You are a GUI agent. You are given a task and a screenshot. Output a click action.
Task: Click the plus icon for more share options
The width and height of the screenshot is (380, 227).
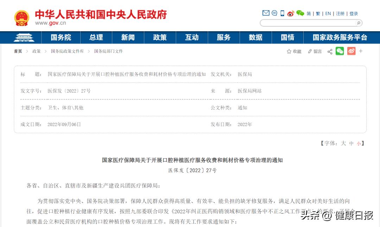[x=361, y=51]
